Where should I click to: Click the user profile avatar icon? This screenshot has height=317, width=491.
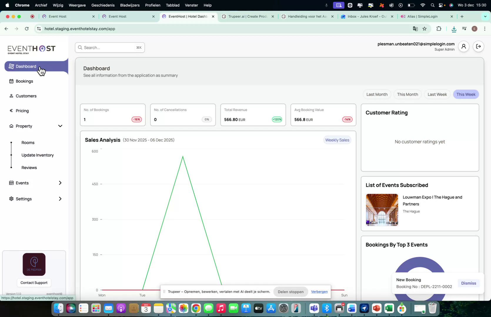click(463, 46)
